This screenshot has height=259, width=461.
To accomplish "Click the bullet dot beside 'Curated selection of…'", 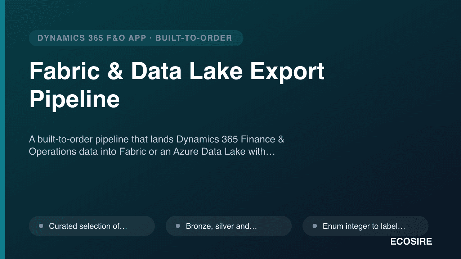I will (x=41, y=226).
